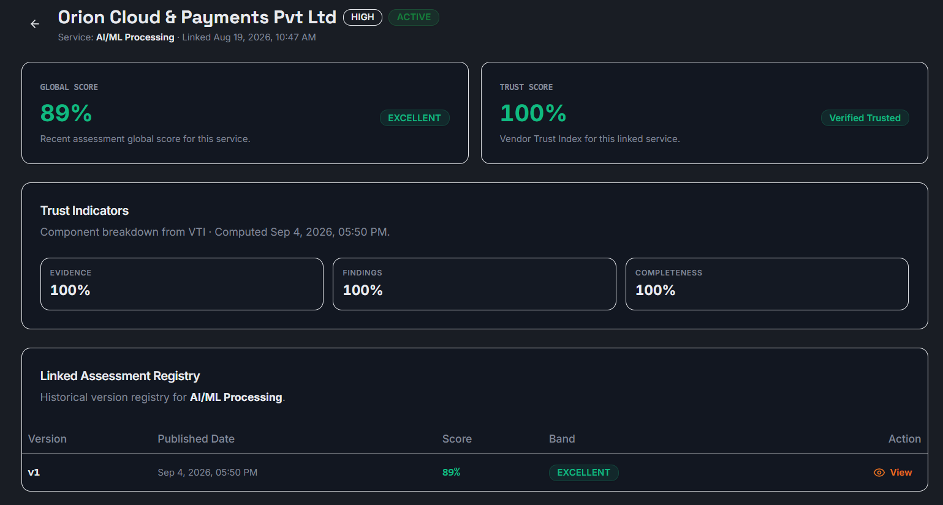Click the large 100% Trust Score value
The image size is (943, 505).
[x=533, y=113]
